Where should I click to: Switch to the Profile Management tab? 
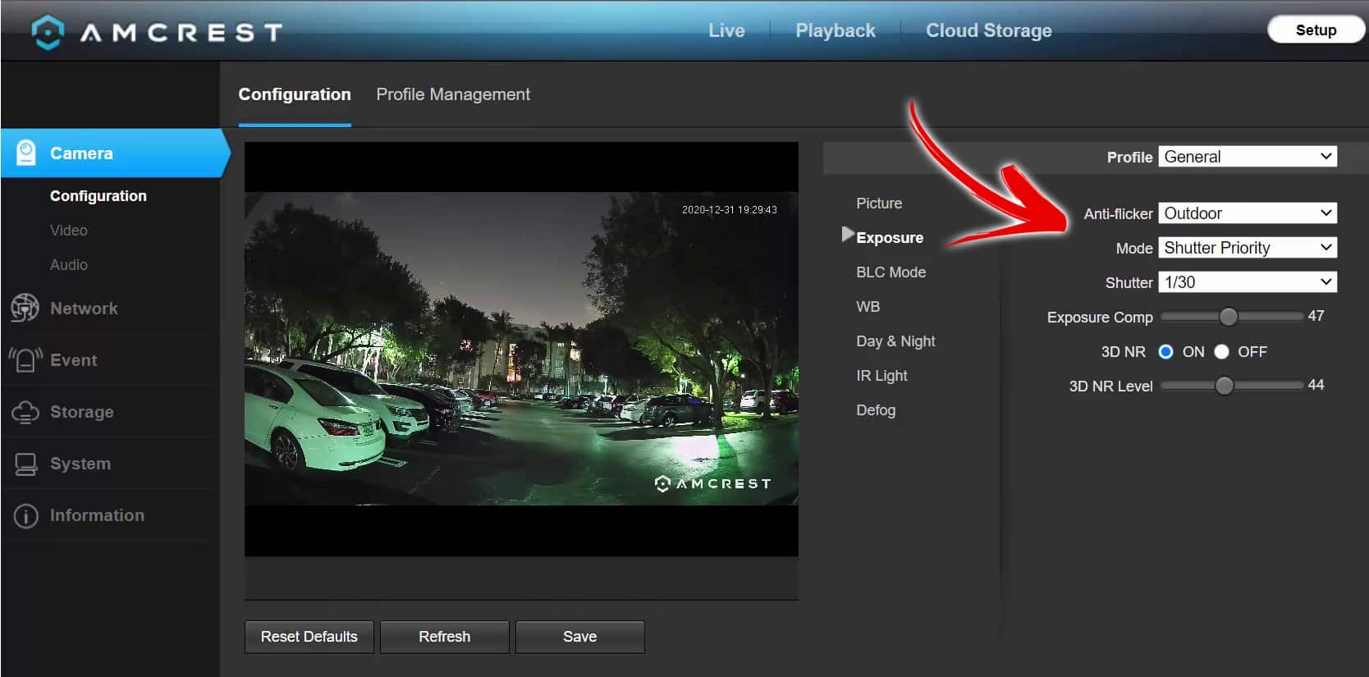point(453,94)
